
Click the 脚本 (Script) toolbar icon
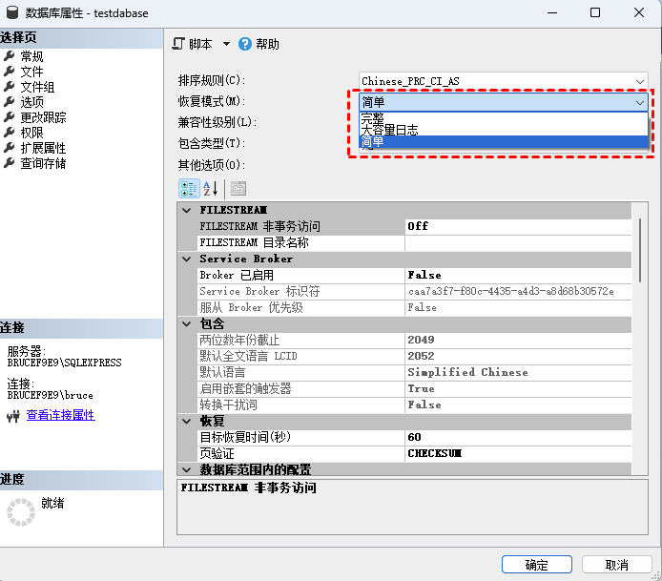pyautogui.click(x=178, y=44)
